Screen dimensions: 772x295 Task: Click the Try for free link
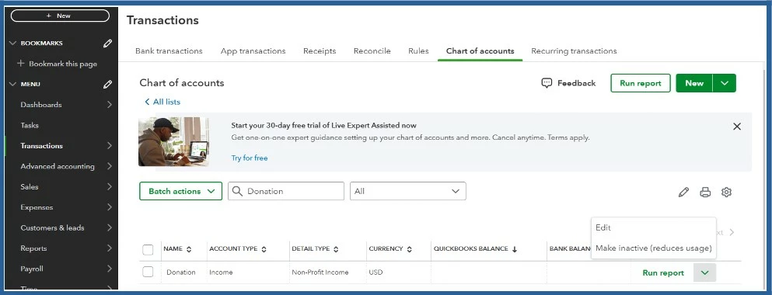pos(250,158)
